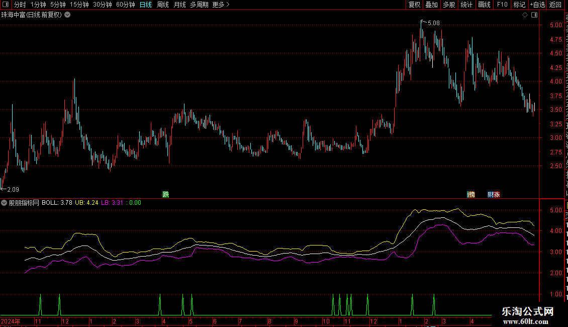
Task: Select the 1分钟 period
Action: (x=38, y=5)
